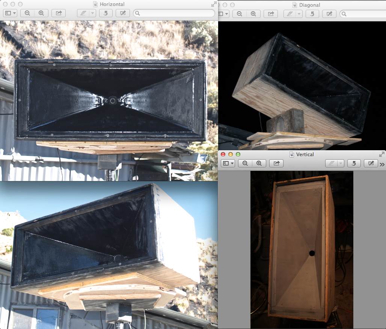
Task: Rotate the image in the Diagonal window
Action: pyautogui.click(x=312, y=14)
